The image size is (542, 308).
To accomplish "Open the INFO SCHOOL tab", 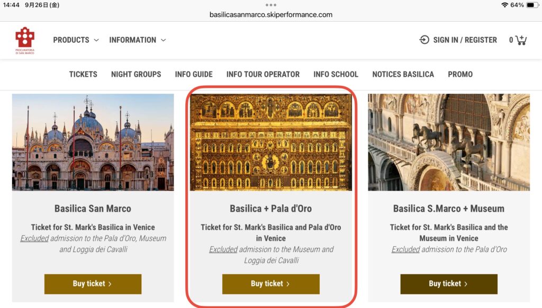I will click(336, 74).
